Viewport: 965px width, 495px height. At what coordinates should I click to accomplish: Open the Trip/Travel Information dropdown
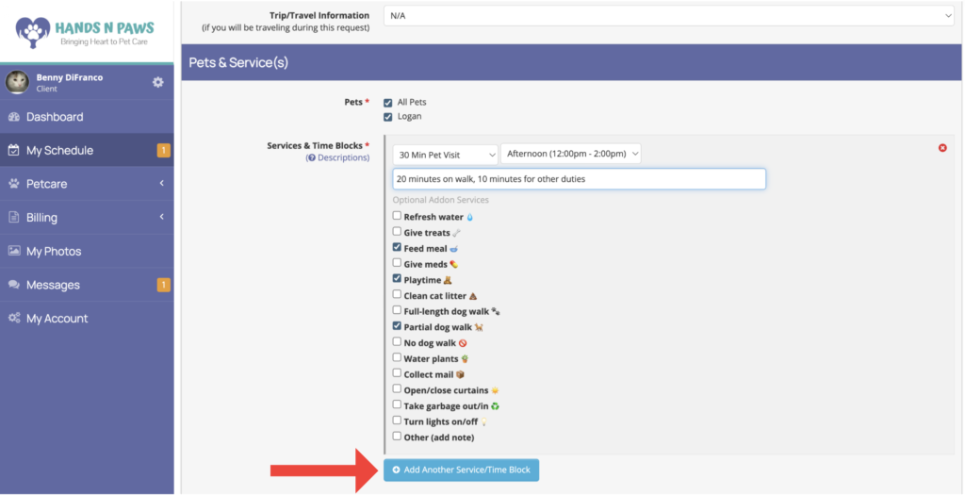pos(669,16)
